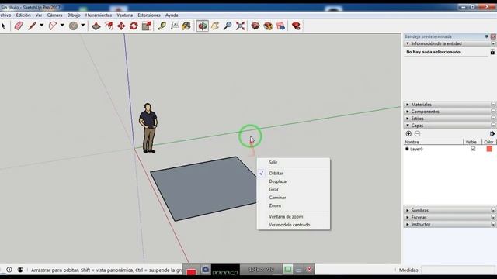Click the Layer0 layer name

coord(416,149)
